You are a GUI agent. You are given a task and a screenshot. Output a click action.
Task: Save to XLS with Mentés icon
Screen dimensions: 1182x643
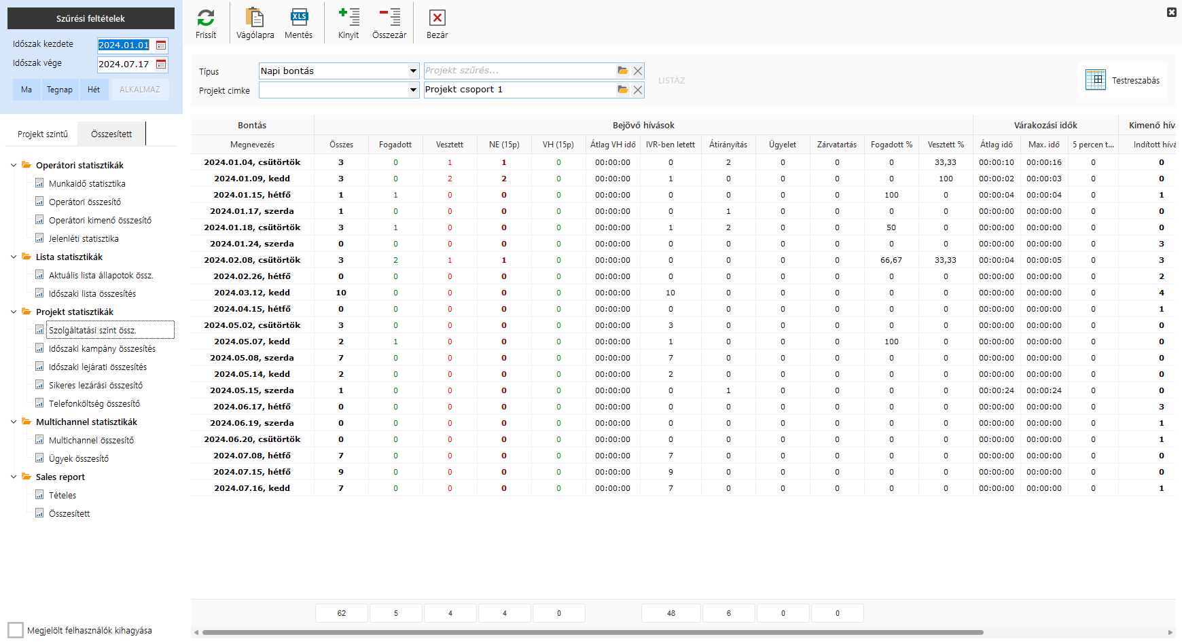tap(298, 18)
